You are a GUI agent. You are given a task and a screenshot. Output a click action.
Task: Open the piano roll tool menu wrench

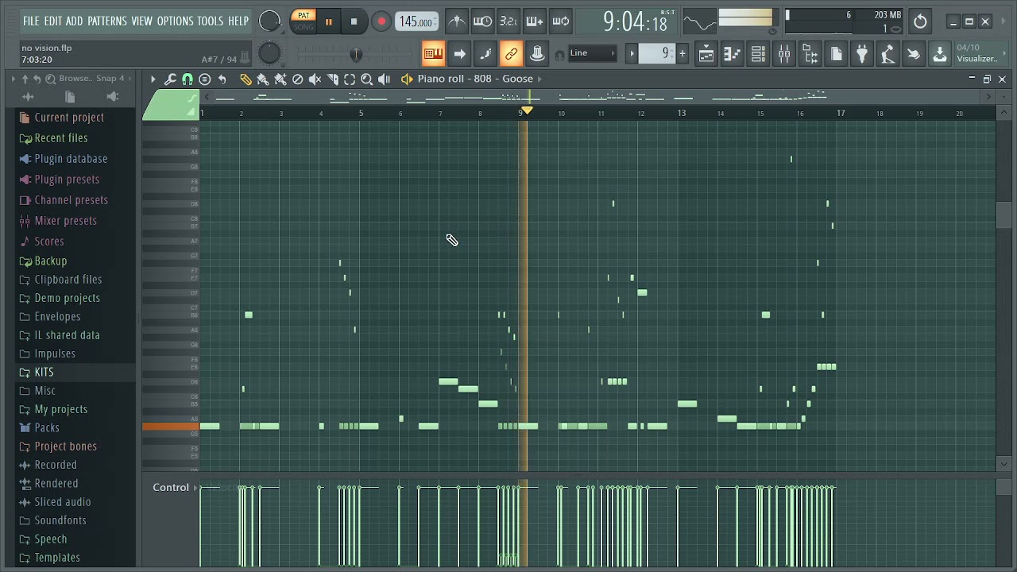pyautogui.click(x=170, y=79)
